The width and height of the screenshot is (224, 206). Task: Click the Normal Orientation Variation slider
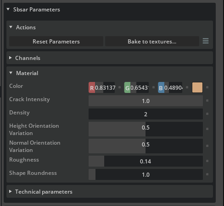146,146
